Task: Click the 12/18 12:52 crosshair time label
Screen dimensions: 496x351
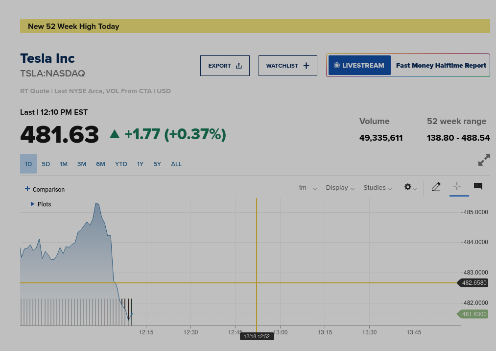Action: [257, 336]
